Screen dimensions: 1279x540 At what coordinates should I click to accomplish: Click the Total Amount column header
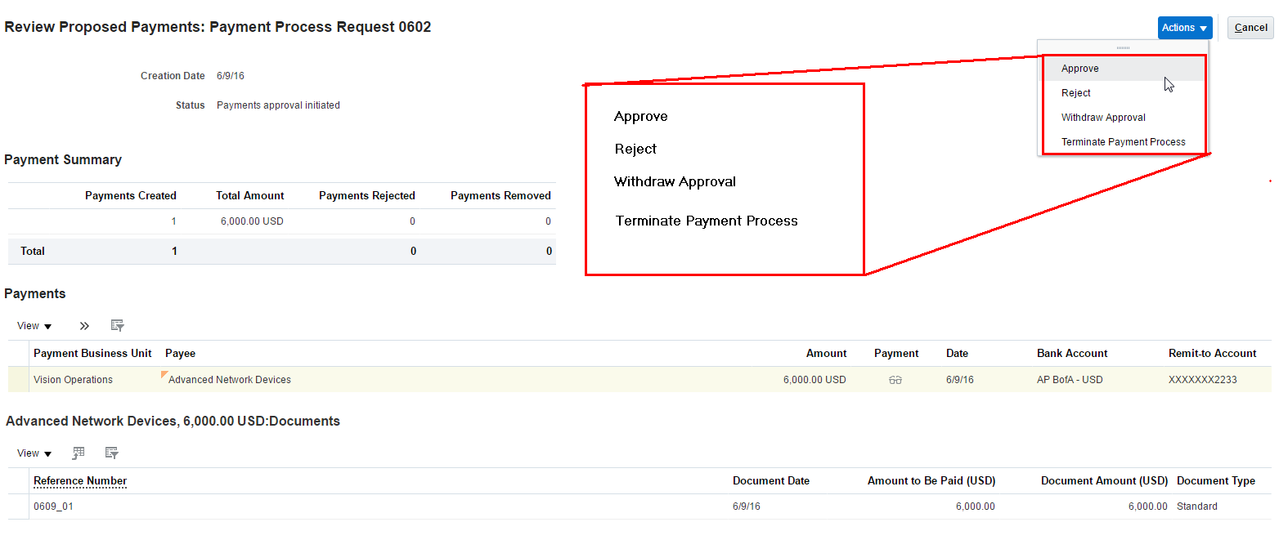coord(250,196)
